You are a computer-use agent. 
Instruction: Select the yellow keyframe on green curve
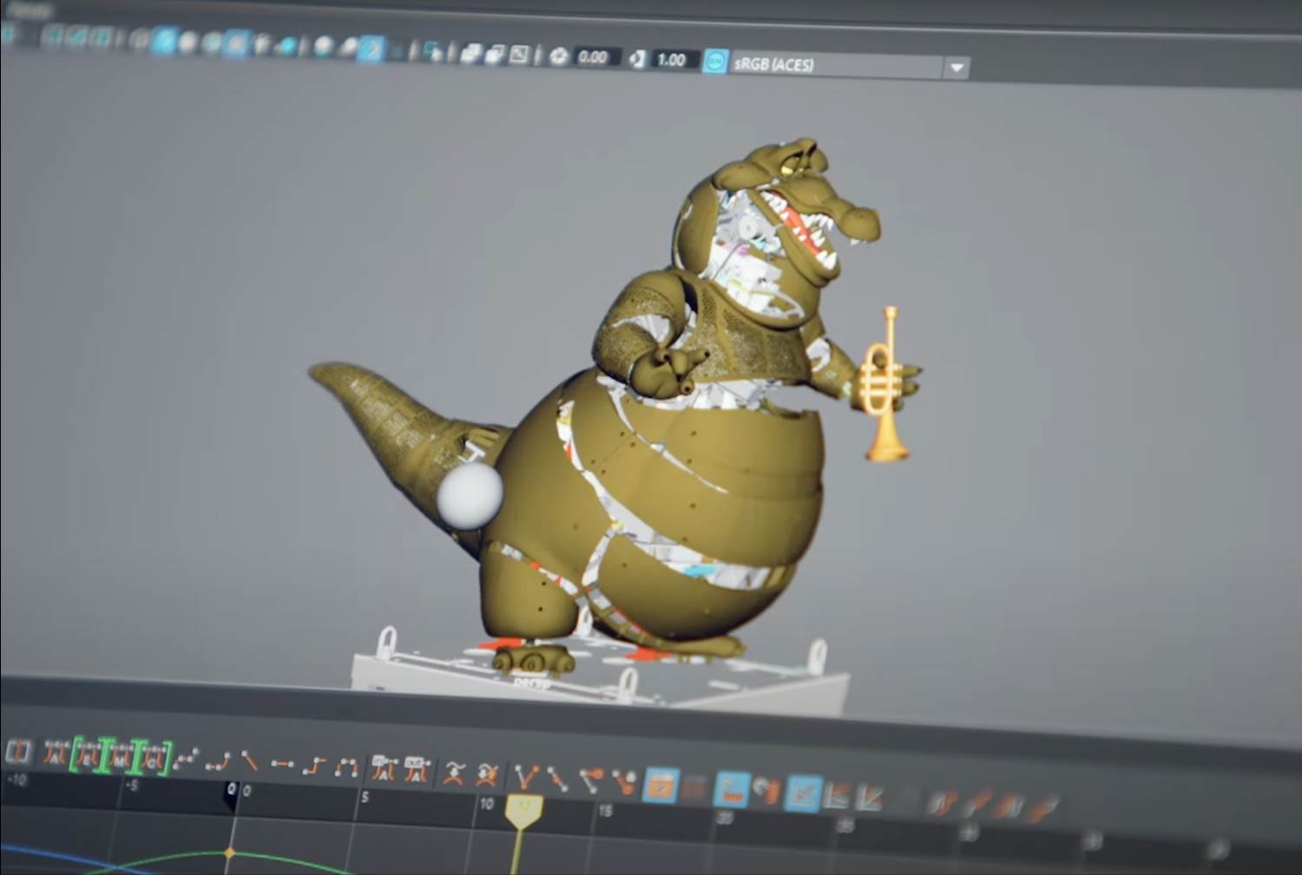229,853
